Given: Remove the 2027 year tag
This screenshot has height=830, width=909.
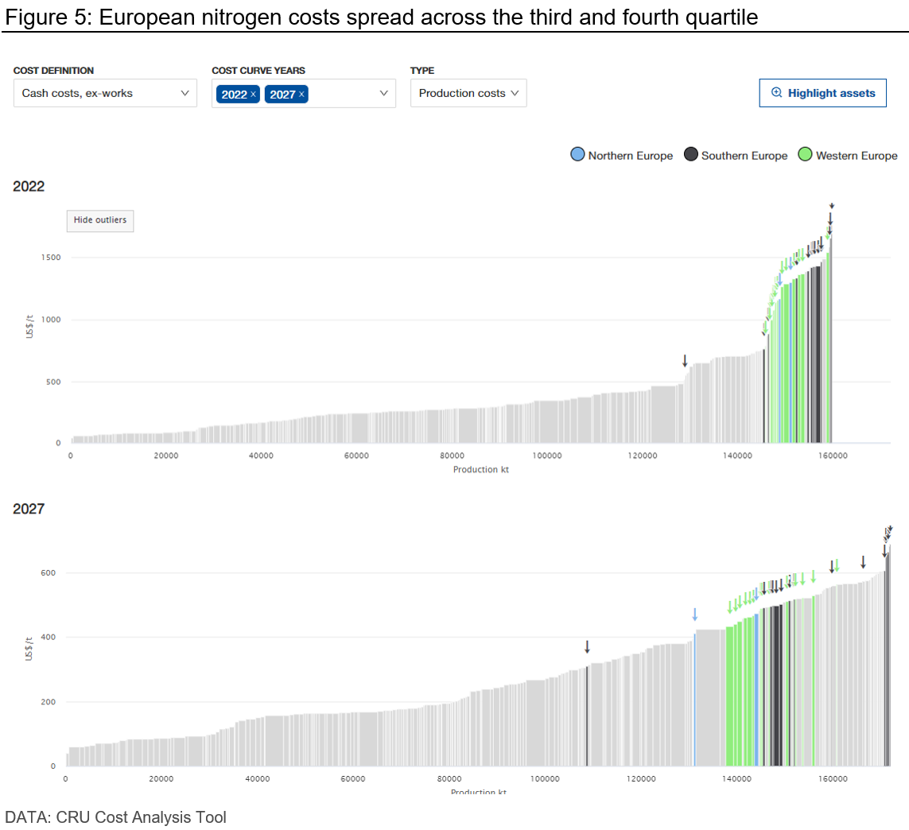Looking at the screenshot, I should (301, 94).
